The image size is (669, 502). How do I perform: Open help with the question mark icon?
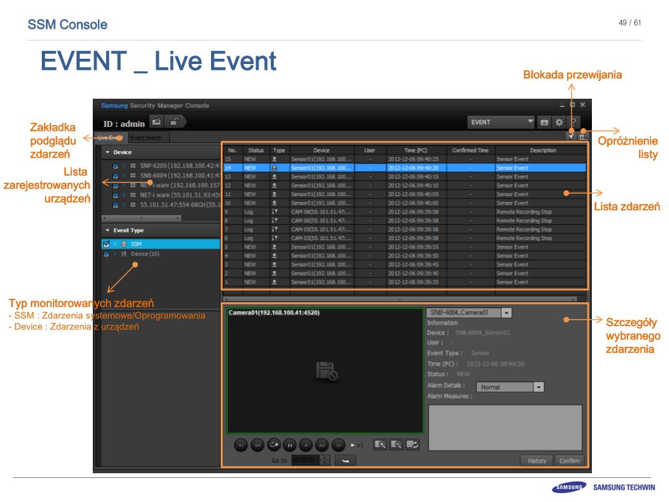pyautogui.click(x=574, y=122)
